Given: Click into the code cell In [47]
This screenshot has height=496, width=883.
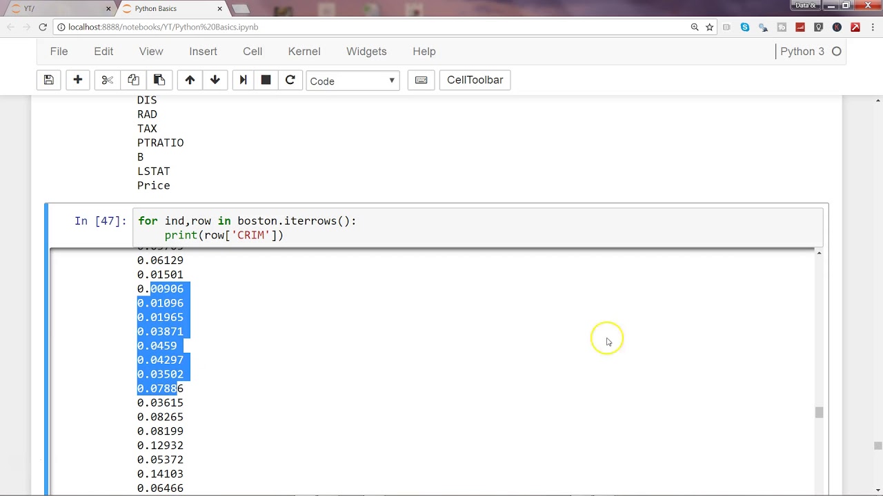Looking at the screenshot, I should 478,228.
